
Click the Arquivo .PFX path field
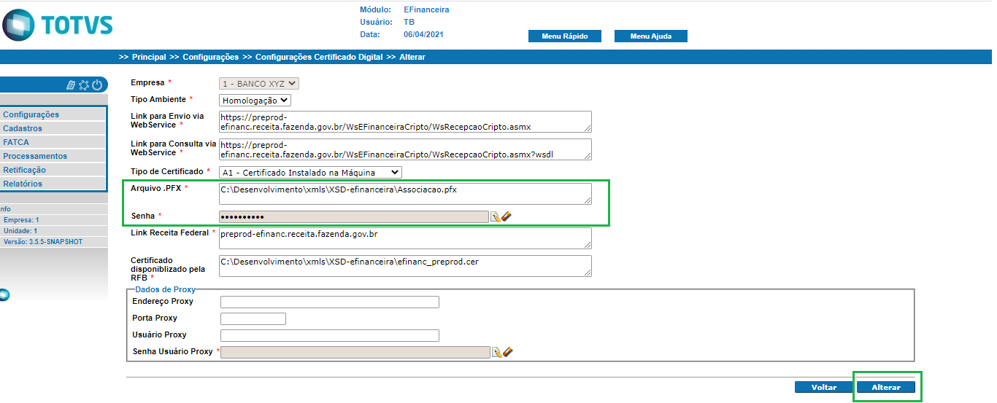pyautogui.click(x=406, y=193)
